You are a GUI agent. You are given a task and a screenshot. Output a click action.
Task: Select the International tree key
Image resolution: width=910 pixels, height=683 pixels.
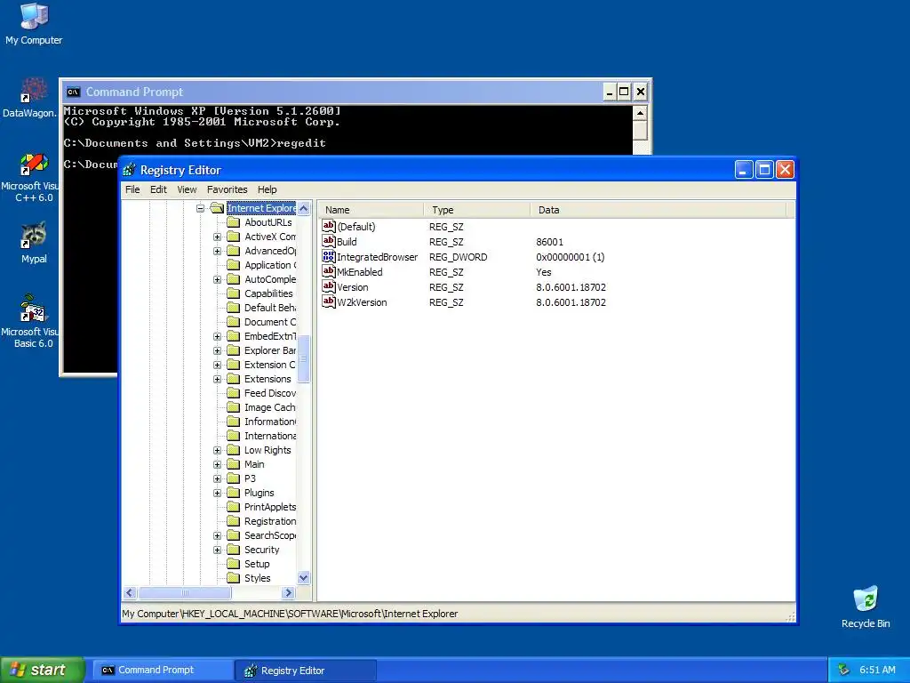point(270,436)
